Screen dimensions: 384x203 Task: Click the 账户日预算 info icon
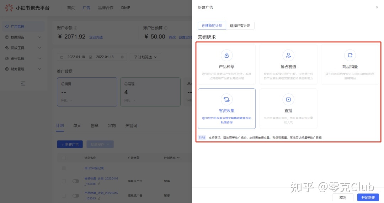[166, 28]
